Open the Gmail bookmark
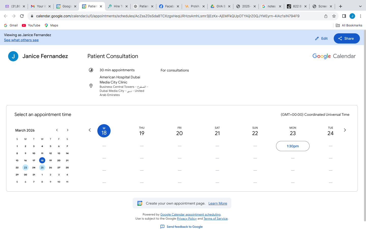Image resolution: width=366 pixels, height=229 pixels. (x=11, y=25)
